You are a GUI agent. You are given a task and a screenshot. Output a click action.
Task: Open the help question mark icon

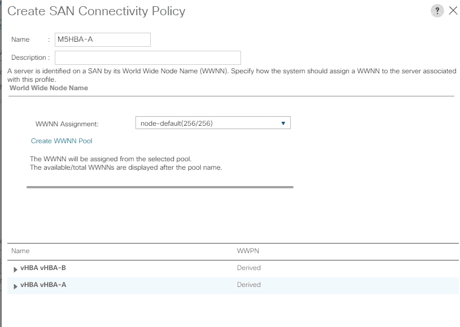437,11
